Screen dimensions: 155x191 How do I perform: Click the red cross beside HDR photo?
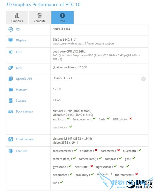pos(130,119)
